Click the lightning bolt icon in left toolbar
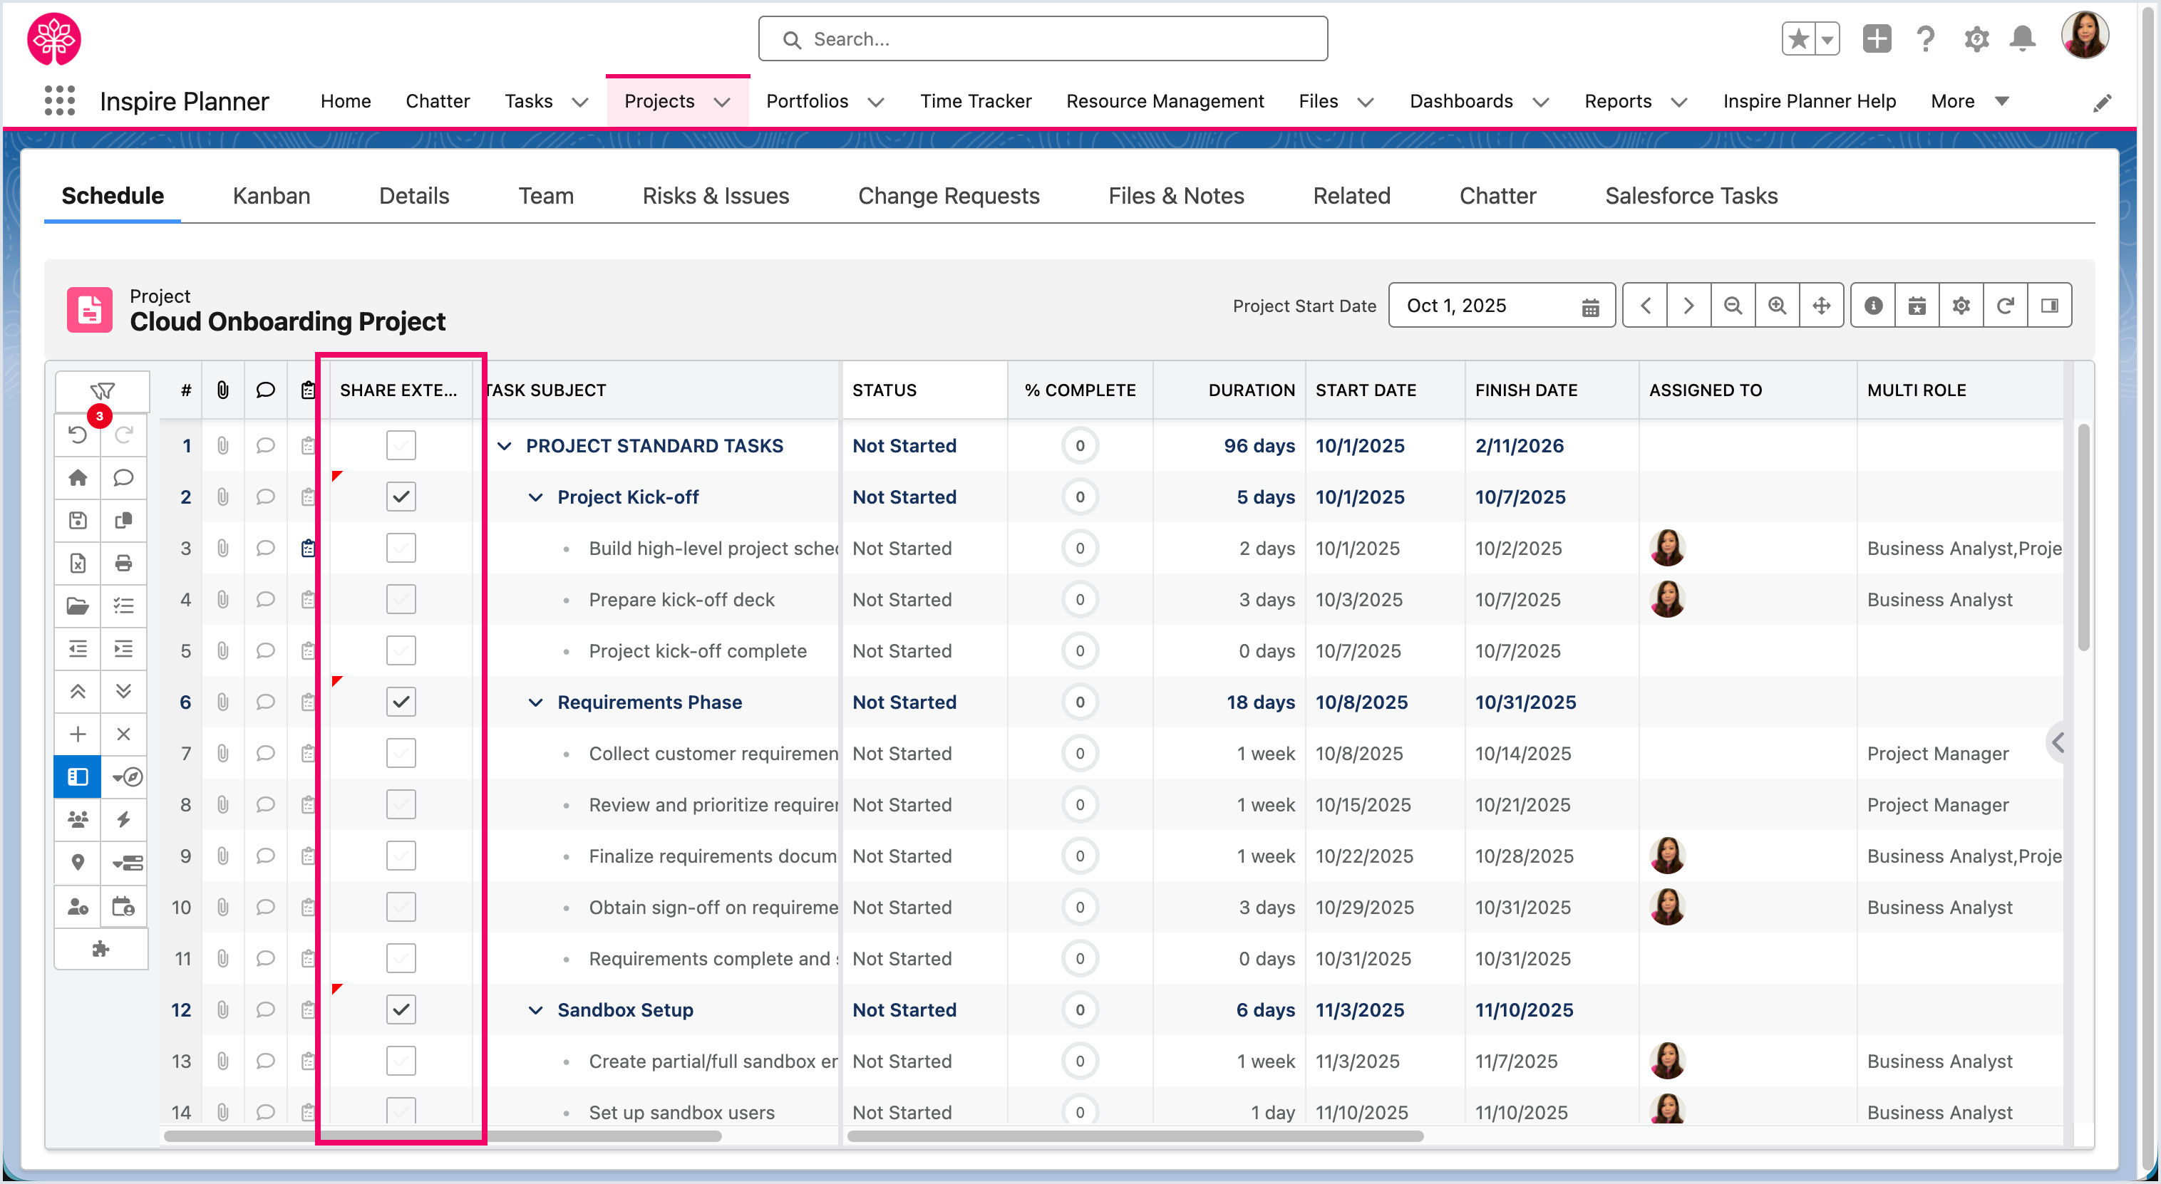Screen dimensions: 2161x1184 pyautogui.click(x=123, y=819)
